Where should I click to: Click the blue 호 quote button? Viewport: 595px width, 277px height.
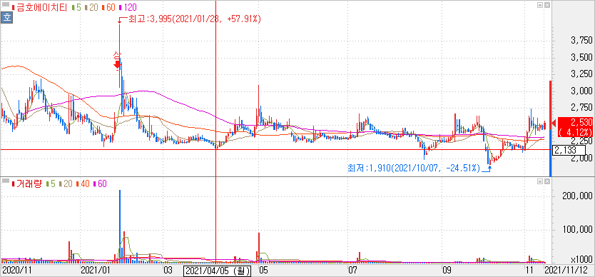click(6, 17)
